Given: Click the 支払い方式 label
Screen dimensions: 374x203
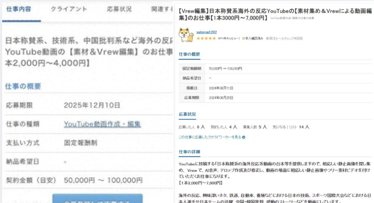Looking at the screenshot, I should click(x=23, y=143).
